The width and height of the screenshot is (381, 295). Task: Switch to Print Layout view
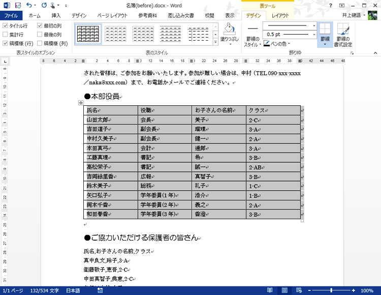coord(284,290)
